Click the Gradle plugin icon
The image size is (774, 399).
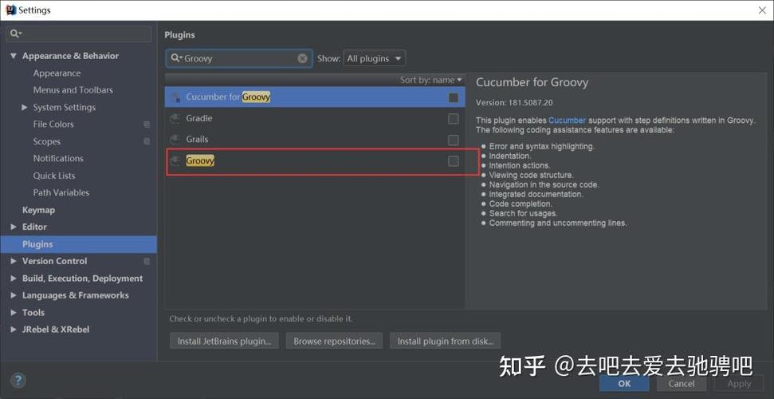[175, 119]
